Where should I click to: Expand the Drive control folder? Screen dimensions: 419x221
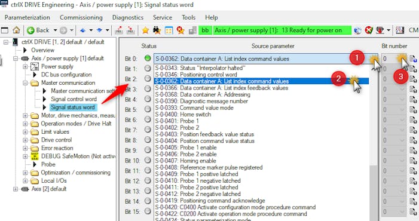25,140
